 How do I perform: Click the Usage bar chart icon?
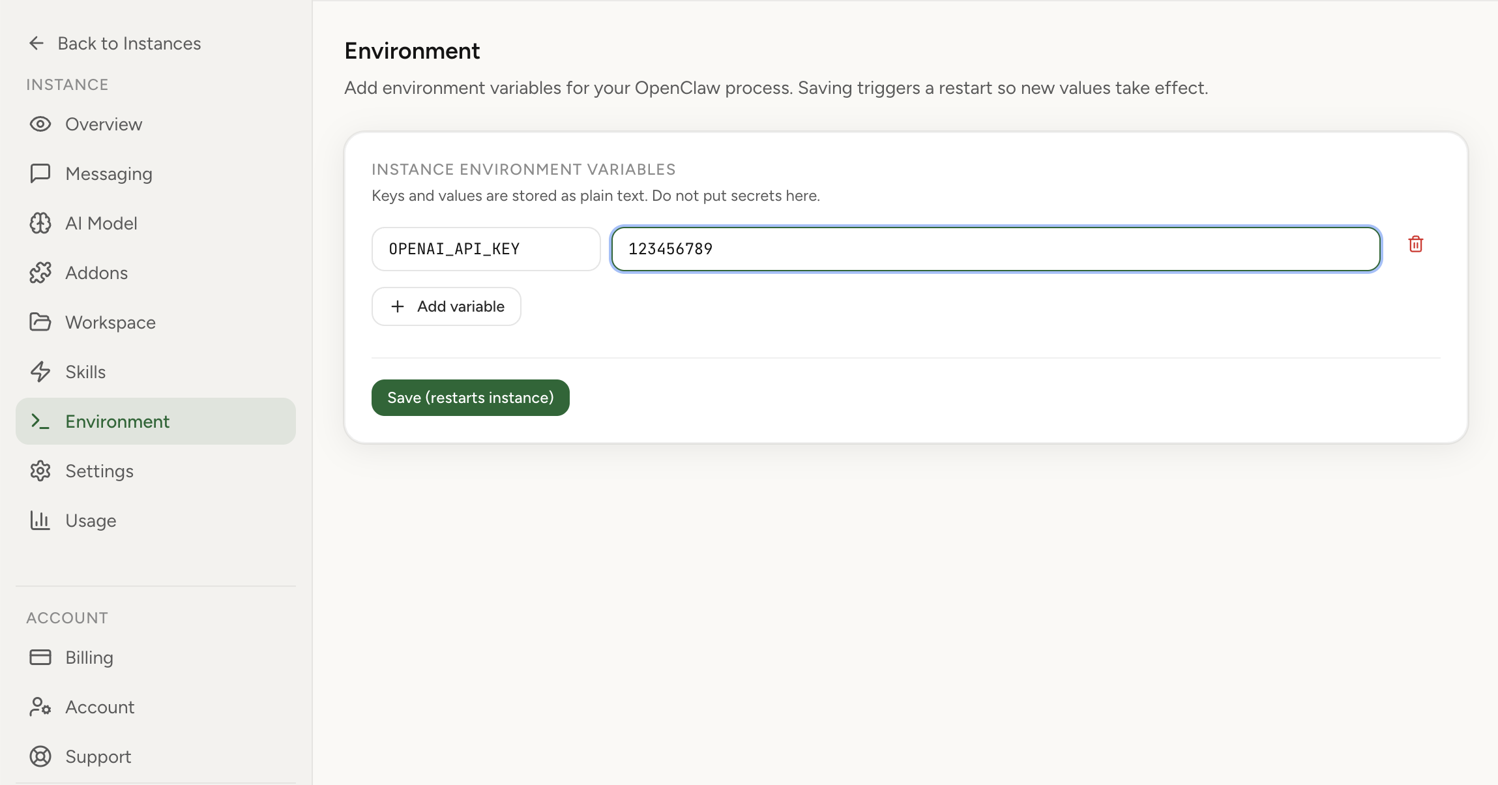40,520
